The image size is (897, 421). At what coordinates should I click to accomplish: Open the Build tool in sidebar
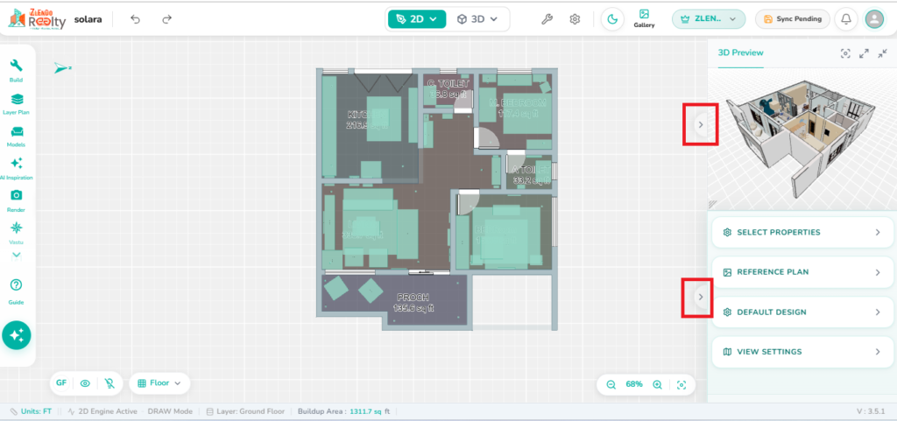click(16, 71)
